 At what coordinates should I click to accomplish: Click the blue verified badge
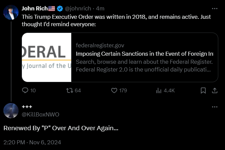click(59, 8)
